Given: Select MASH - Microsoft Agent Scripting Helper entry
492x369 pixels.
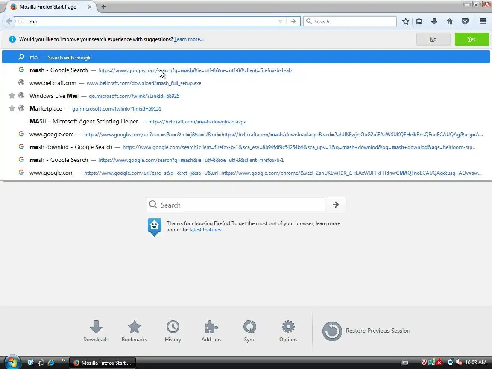Looking at the screenshot, I should 246,121.
